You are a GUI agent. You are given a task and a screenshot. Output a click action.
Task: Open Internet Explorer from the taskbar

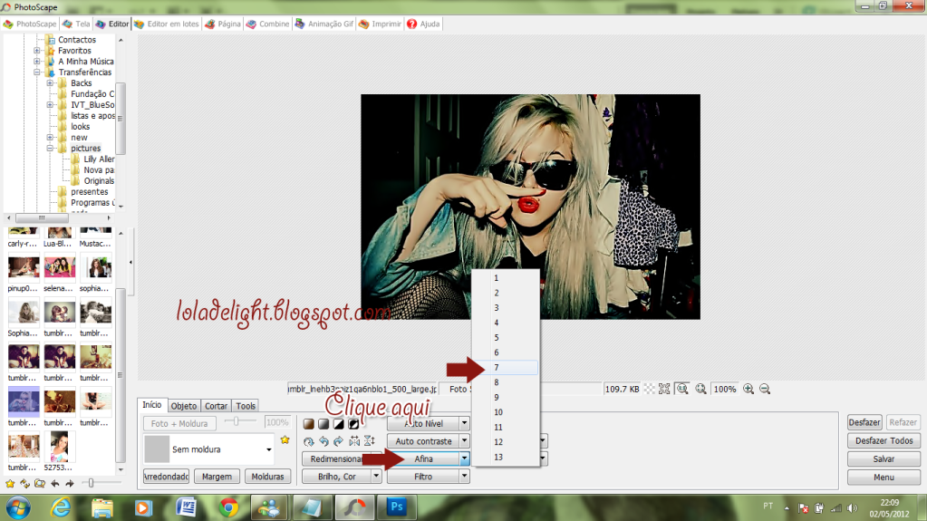61,507
